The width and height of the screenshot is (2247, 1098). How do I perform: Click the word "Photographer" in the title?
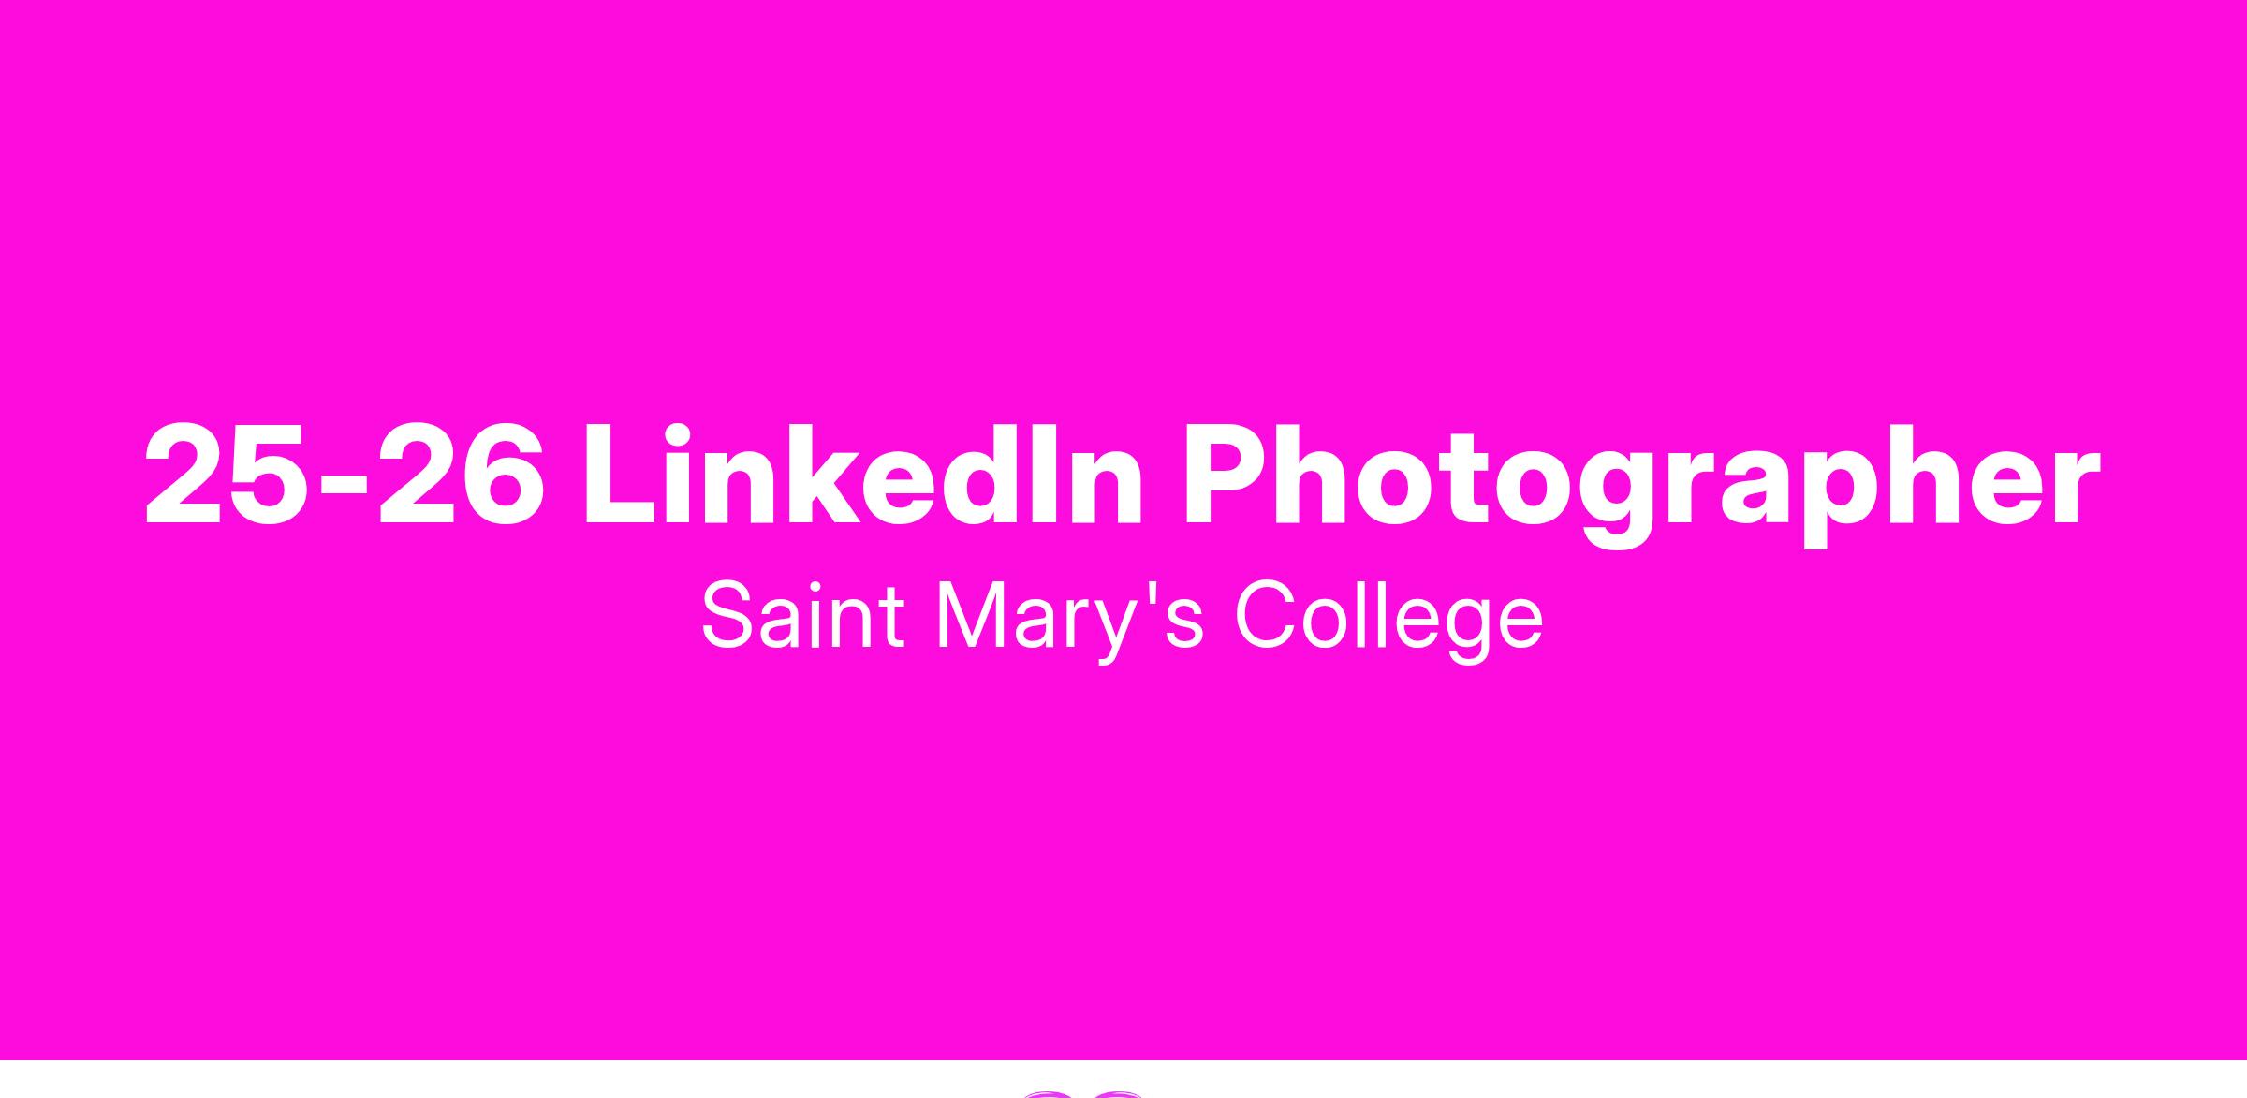[x=1642, y=484]
